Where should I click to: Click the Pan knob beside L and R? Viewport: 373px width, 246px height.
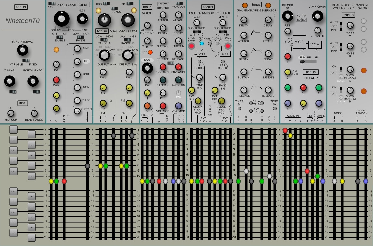pyautogui.click(x=317, y=30)
